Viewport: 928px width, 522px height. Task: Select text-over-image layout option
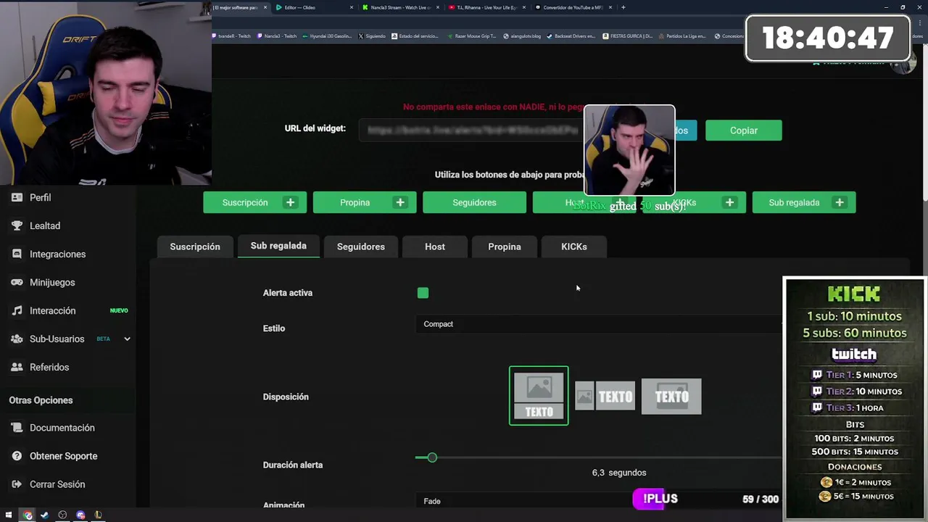coord(671,396)
